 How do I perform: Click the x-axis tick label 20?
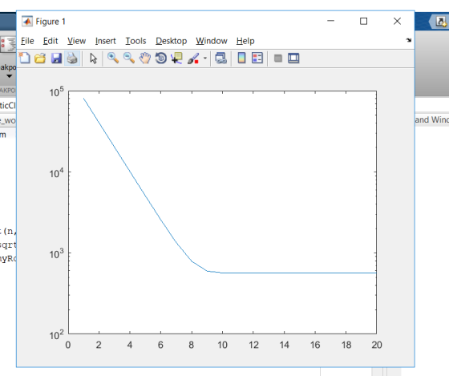[x=377, y=345]
